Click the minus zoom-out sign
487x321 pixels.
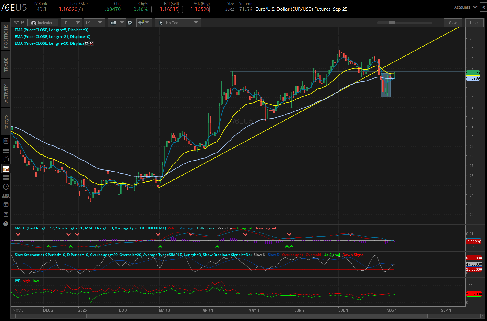(372, 23)
